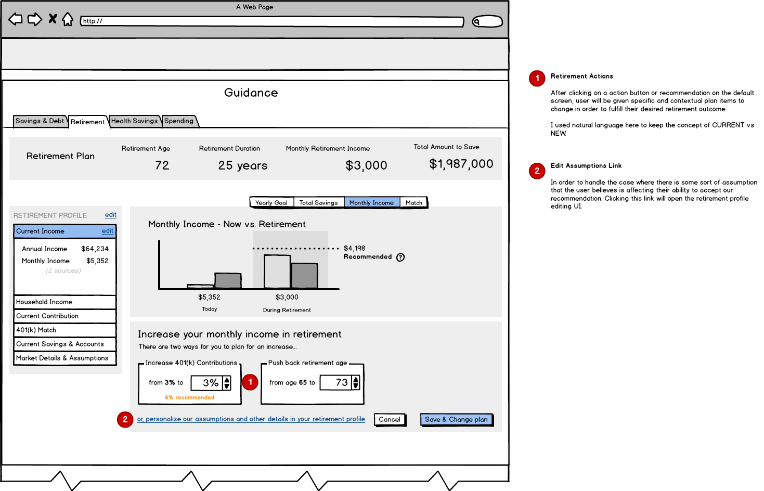This screenshot has height=491, width=764.
Task: Select the Yearly Goal chart view
Action: point(271,203)
